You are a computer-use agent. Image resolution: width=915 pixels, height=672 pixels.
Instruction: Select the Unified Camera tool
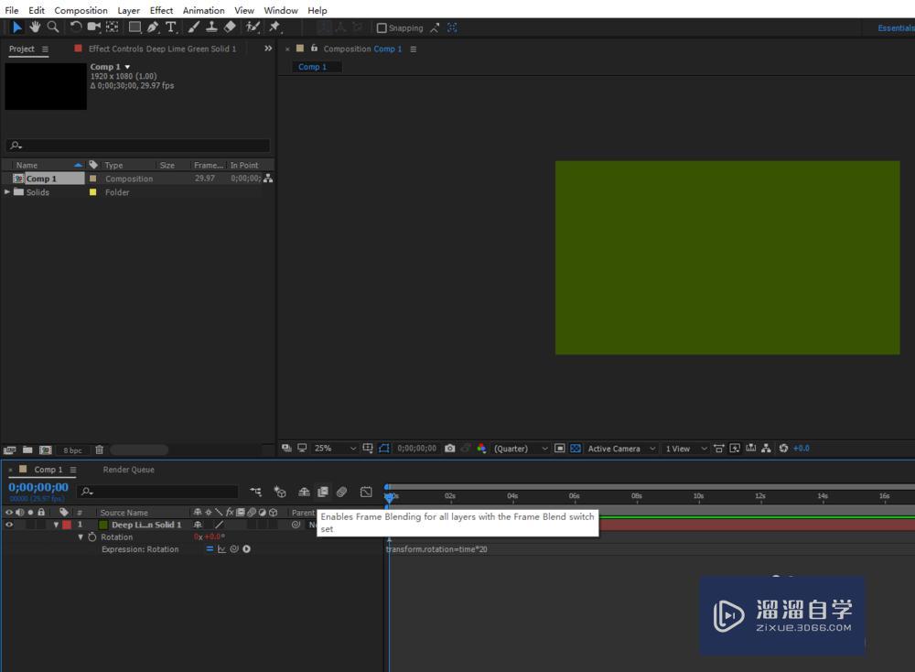click(x=93, y=27)
